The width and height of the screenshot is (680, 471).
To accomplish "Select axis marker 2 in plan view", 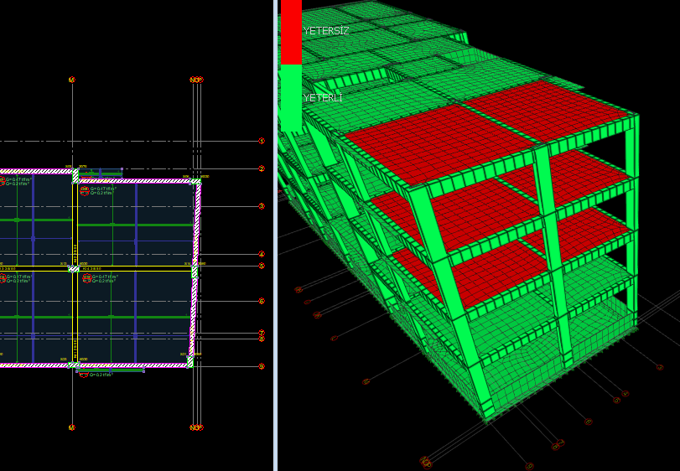I will (x=262, y=168).
